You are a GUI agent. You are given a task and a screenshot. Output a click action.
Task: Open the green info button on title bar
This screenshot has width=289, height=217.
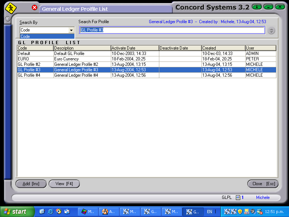click(256, 7)
